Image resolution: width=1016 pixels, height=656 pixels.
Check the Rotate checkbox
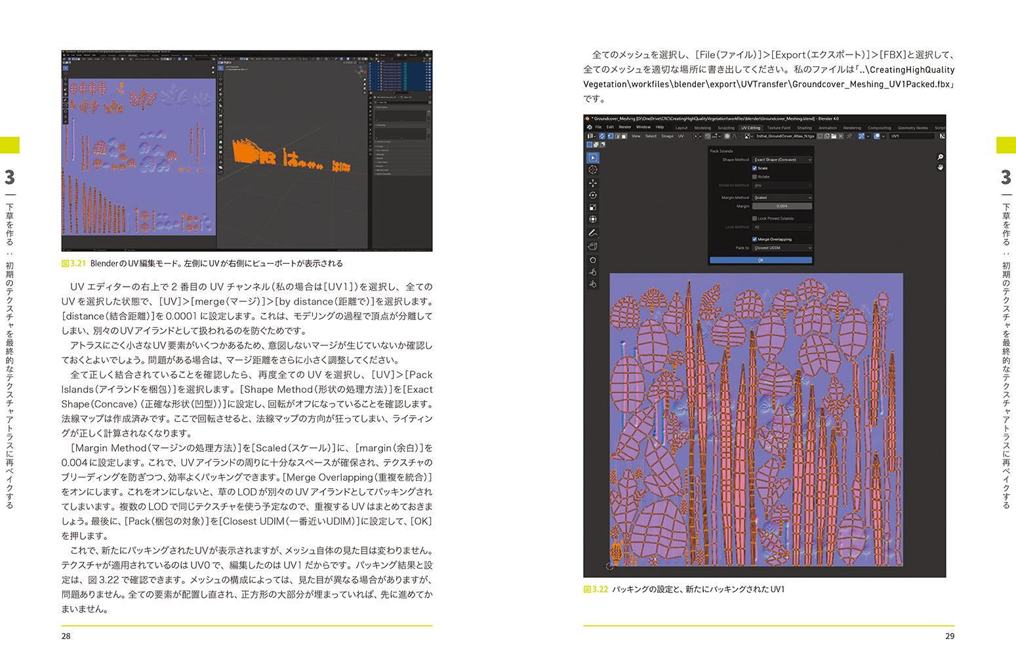coord(754,176)
